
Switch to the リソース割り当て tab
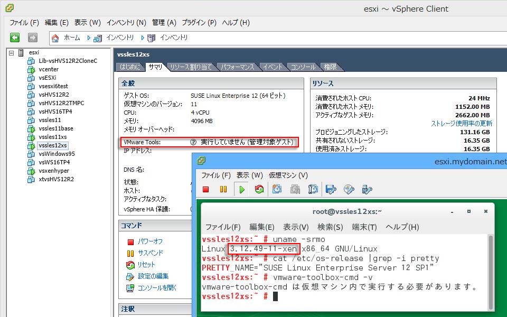pos(191,67)
